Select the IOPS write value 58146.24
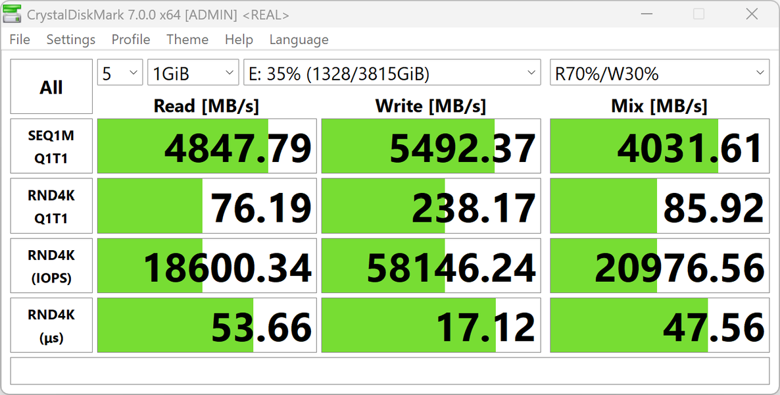This screenshot has width=780, height=395. pyautogui.click(x=431, y=266)
